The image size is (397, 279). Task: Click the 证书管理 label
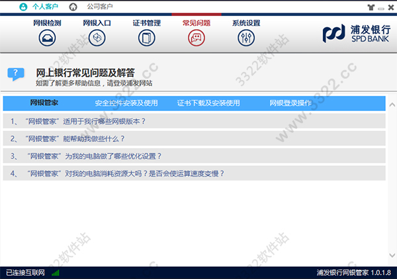tap(147, 23)
